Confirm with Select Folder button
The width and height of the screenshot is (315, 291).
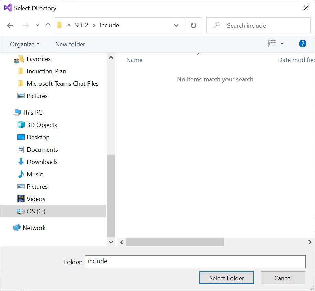pyautogui.click(x=226, y=278)
